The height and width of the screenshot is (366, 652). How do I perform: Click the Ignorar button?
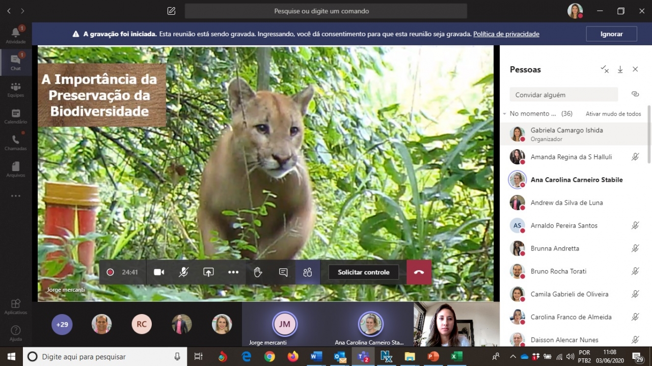(611, 34)
